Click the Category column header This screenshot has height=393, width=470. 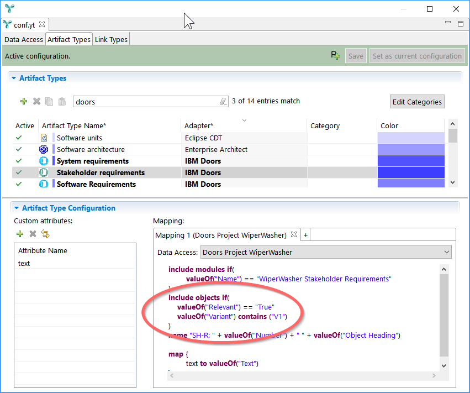[x=342, y=125]
